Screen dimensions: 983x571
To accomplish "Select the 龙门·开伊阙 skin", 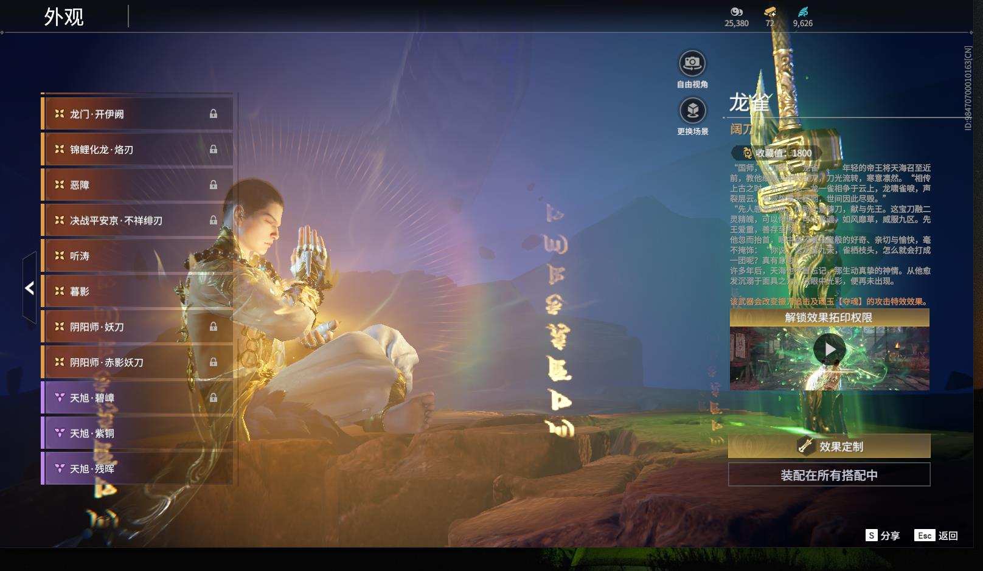I will (x=137, y=114).
